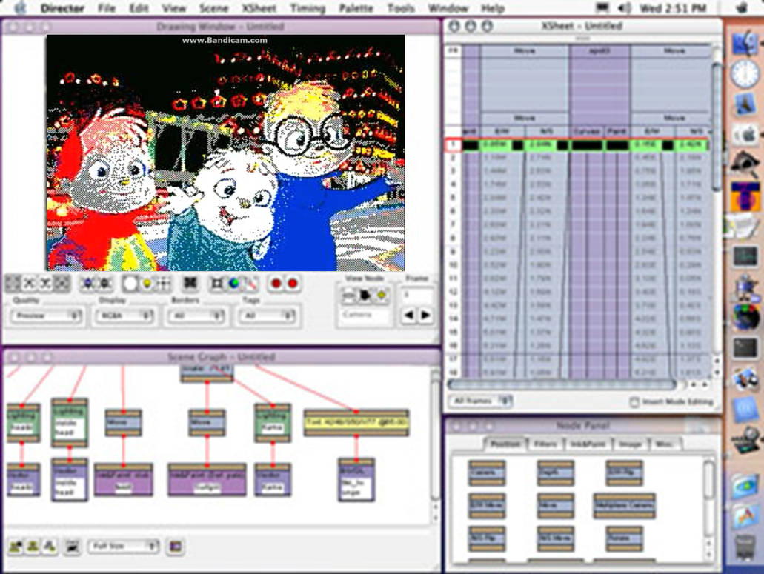Go to the next frame with the right arrow
764x574 pixels.
pyautogui.click(x=425, y=315)
